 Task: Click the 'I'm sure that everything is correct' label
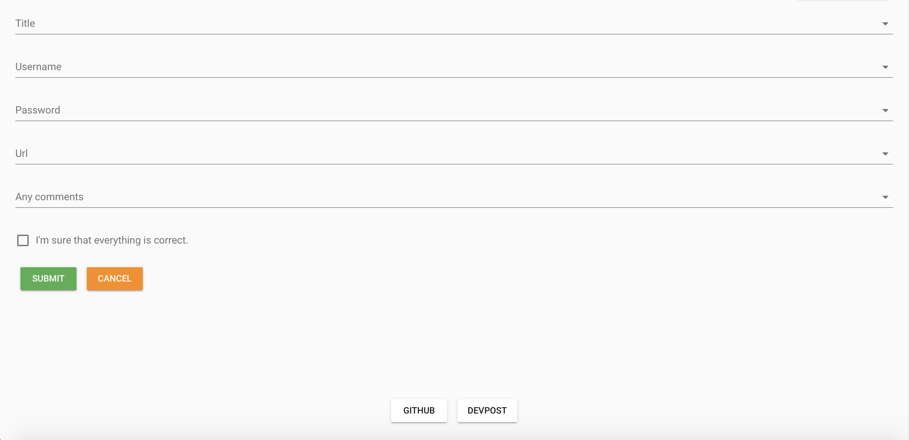(112, 240)
